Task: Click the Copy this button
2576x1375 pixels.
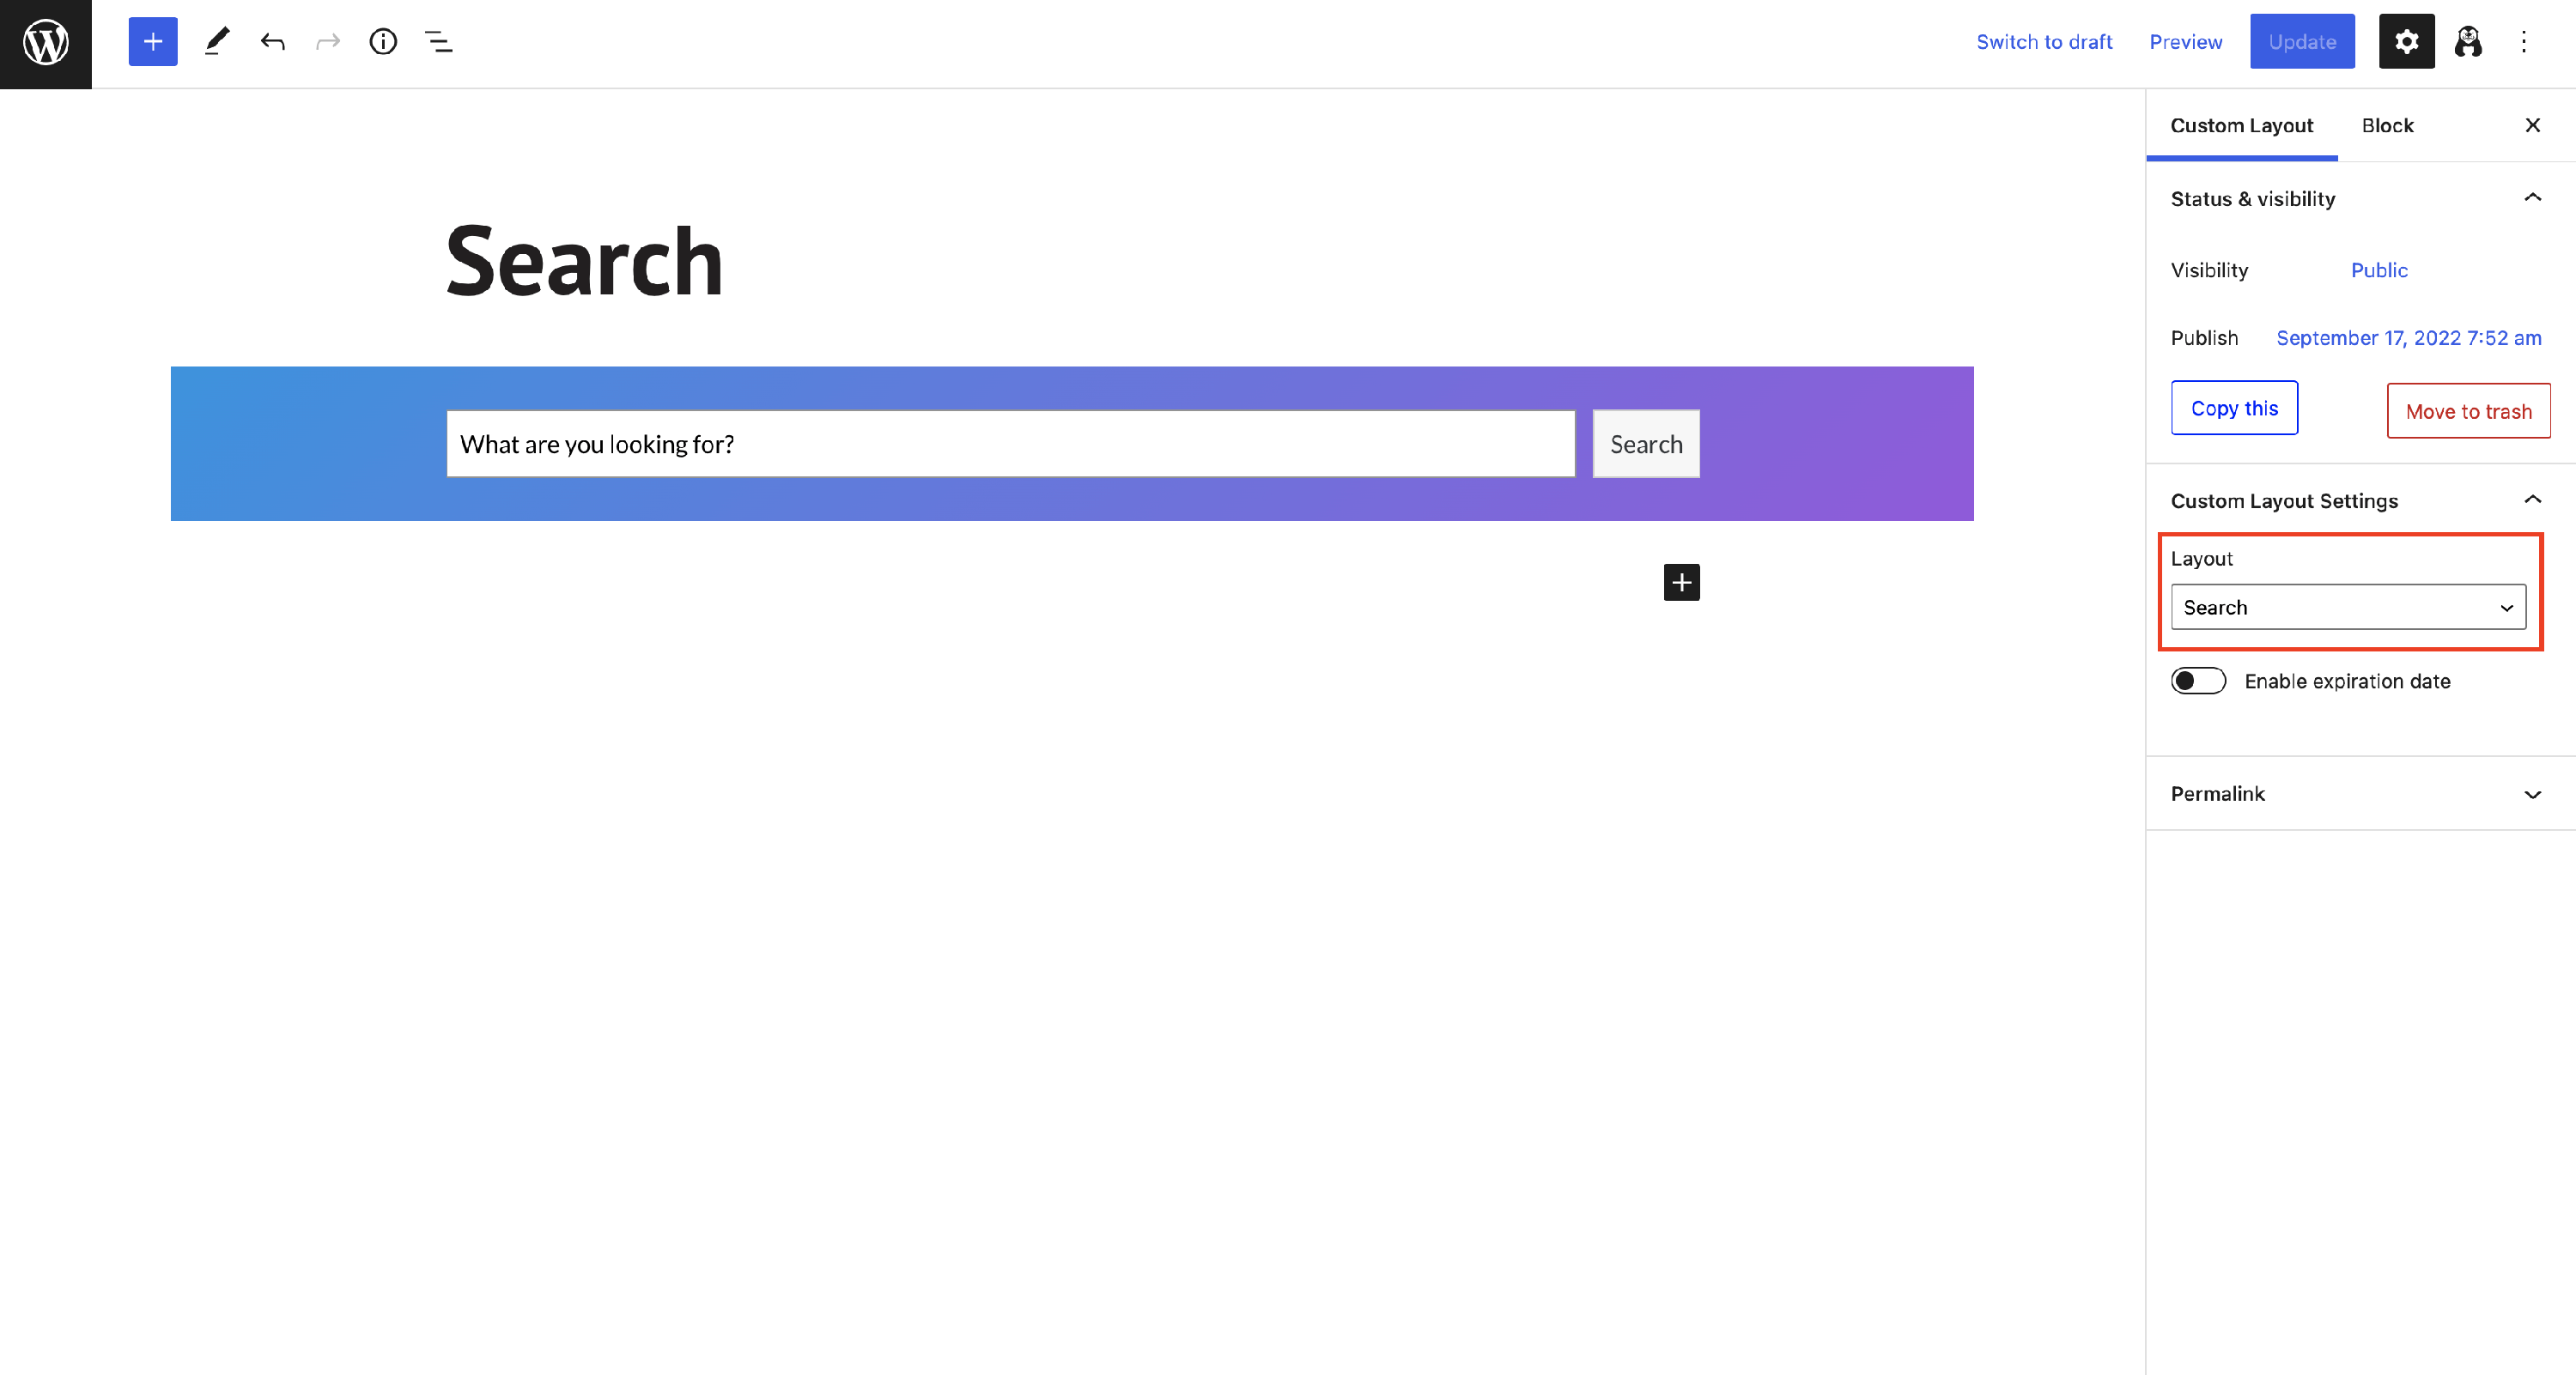Action: [x=2233, y=409]
